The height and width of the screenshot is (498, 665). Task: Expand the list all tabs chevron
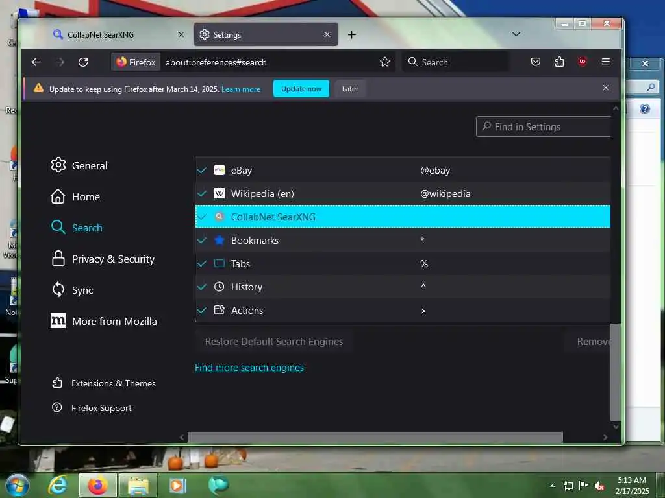click(516, 34)
